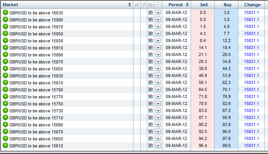Open chart icon for GBP/USD above 15970
This screenshot has width=268, height=154.
[x=151, y=26]
